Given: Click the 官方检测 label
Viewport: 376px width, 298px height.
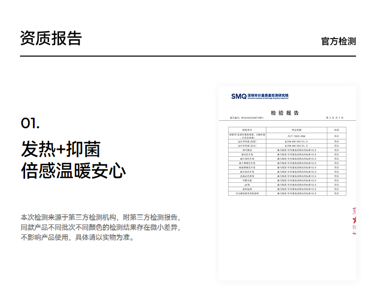Looking at the screenshot, I should pos(338,41).
